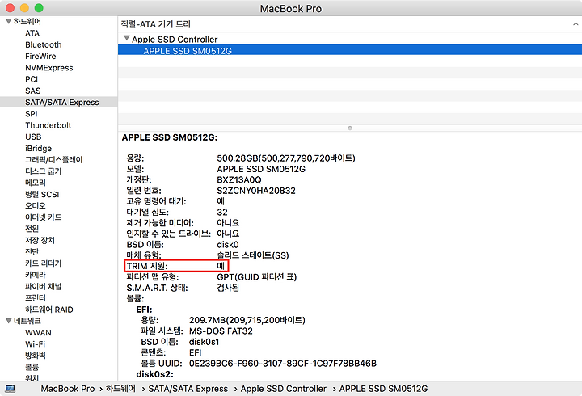
Task: Open SPI sidebar item
Action: 32,114
